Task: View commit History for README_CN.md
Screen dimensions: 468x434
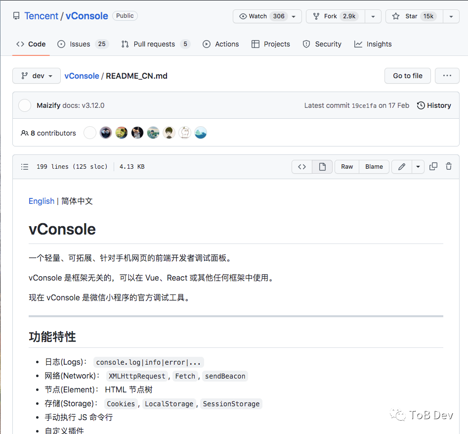Action: [433, 105]
